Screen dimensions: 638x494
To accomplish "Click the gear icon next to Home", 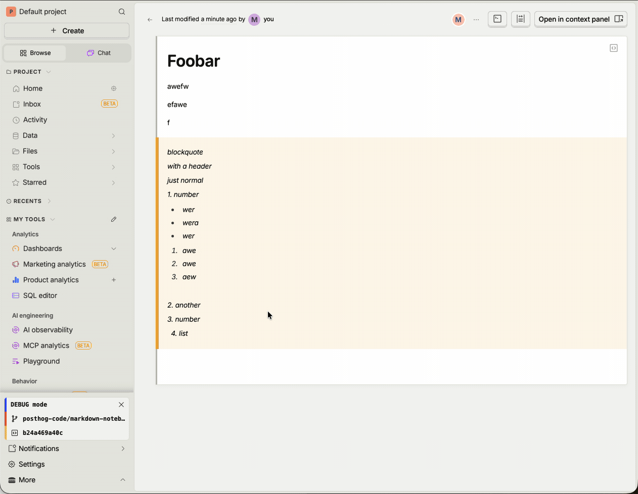I will point(114,88).
